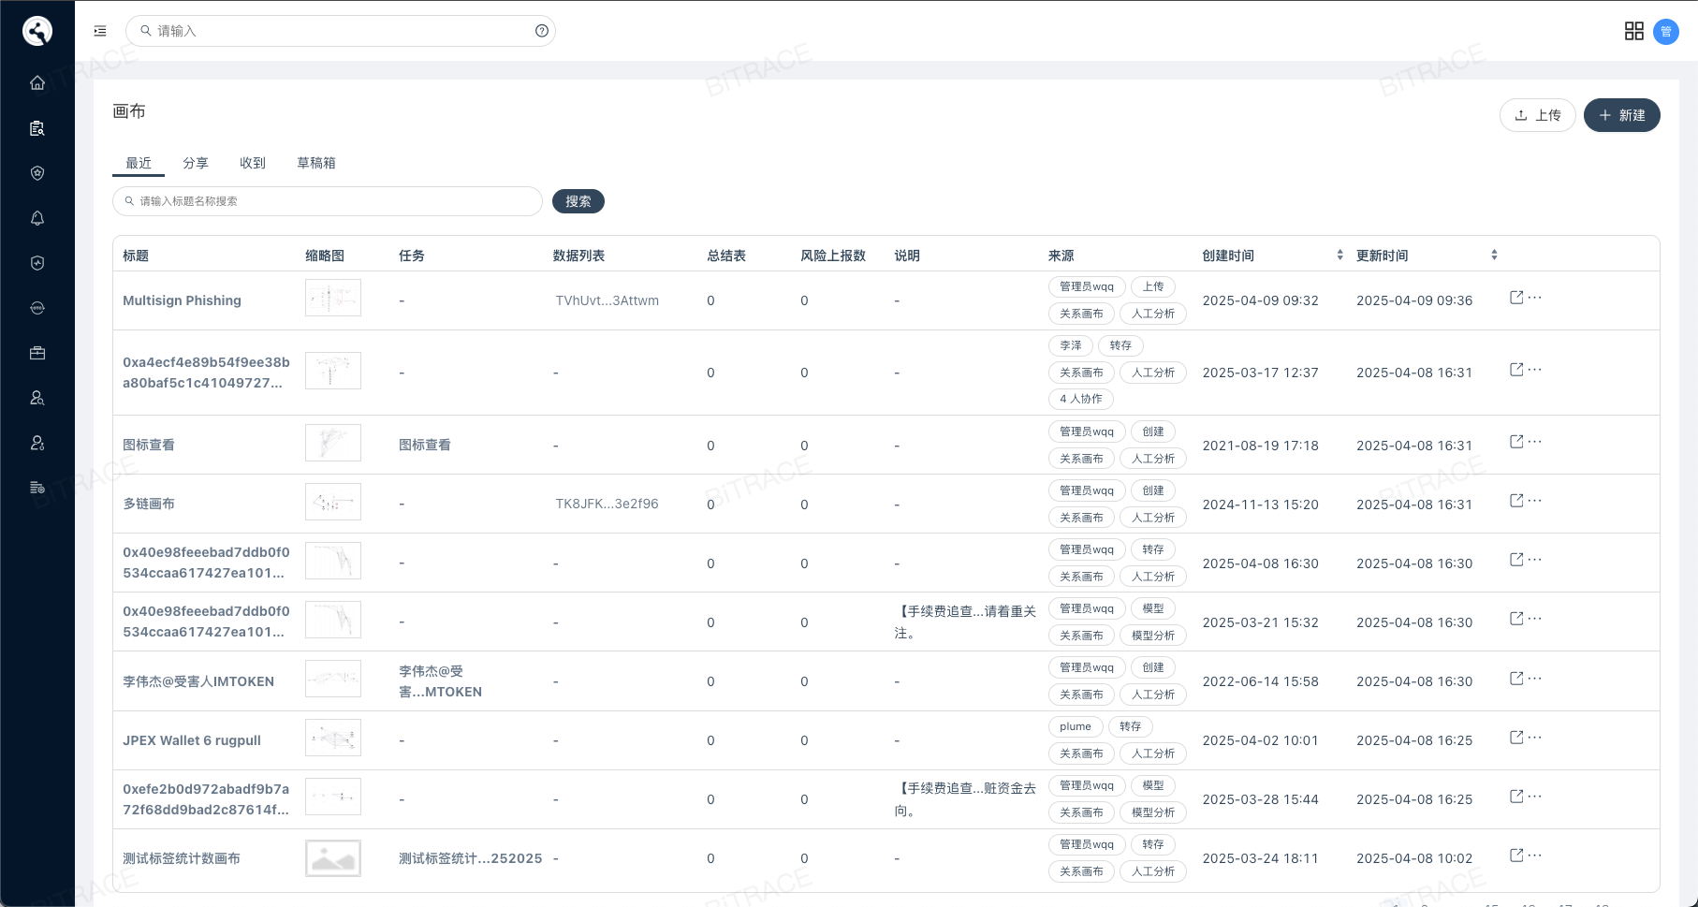
Task: Click data list address TK8JFK...3e2f96
Action: click(x=607, y=504)
